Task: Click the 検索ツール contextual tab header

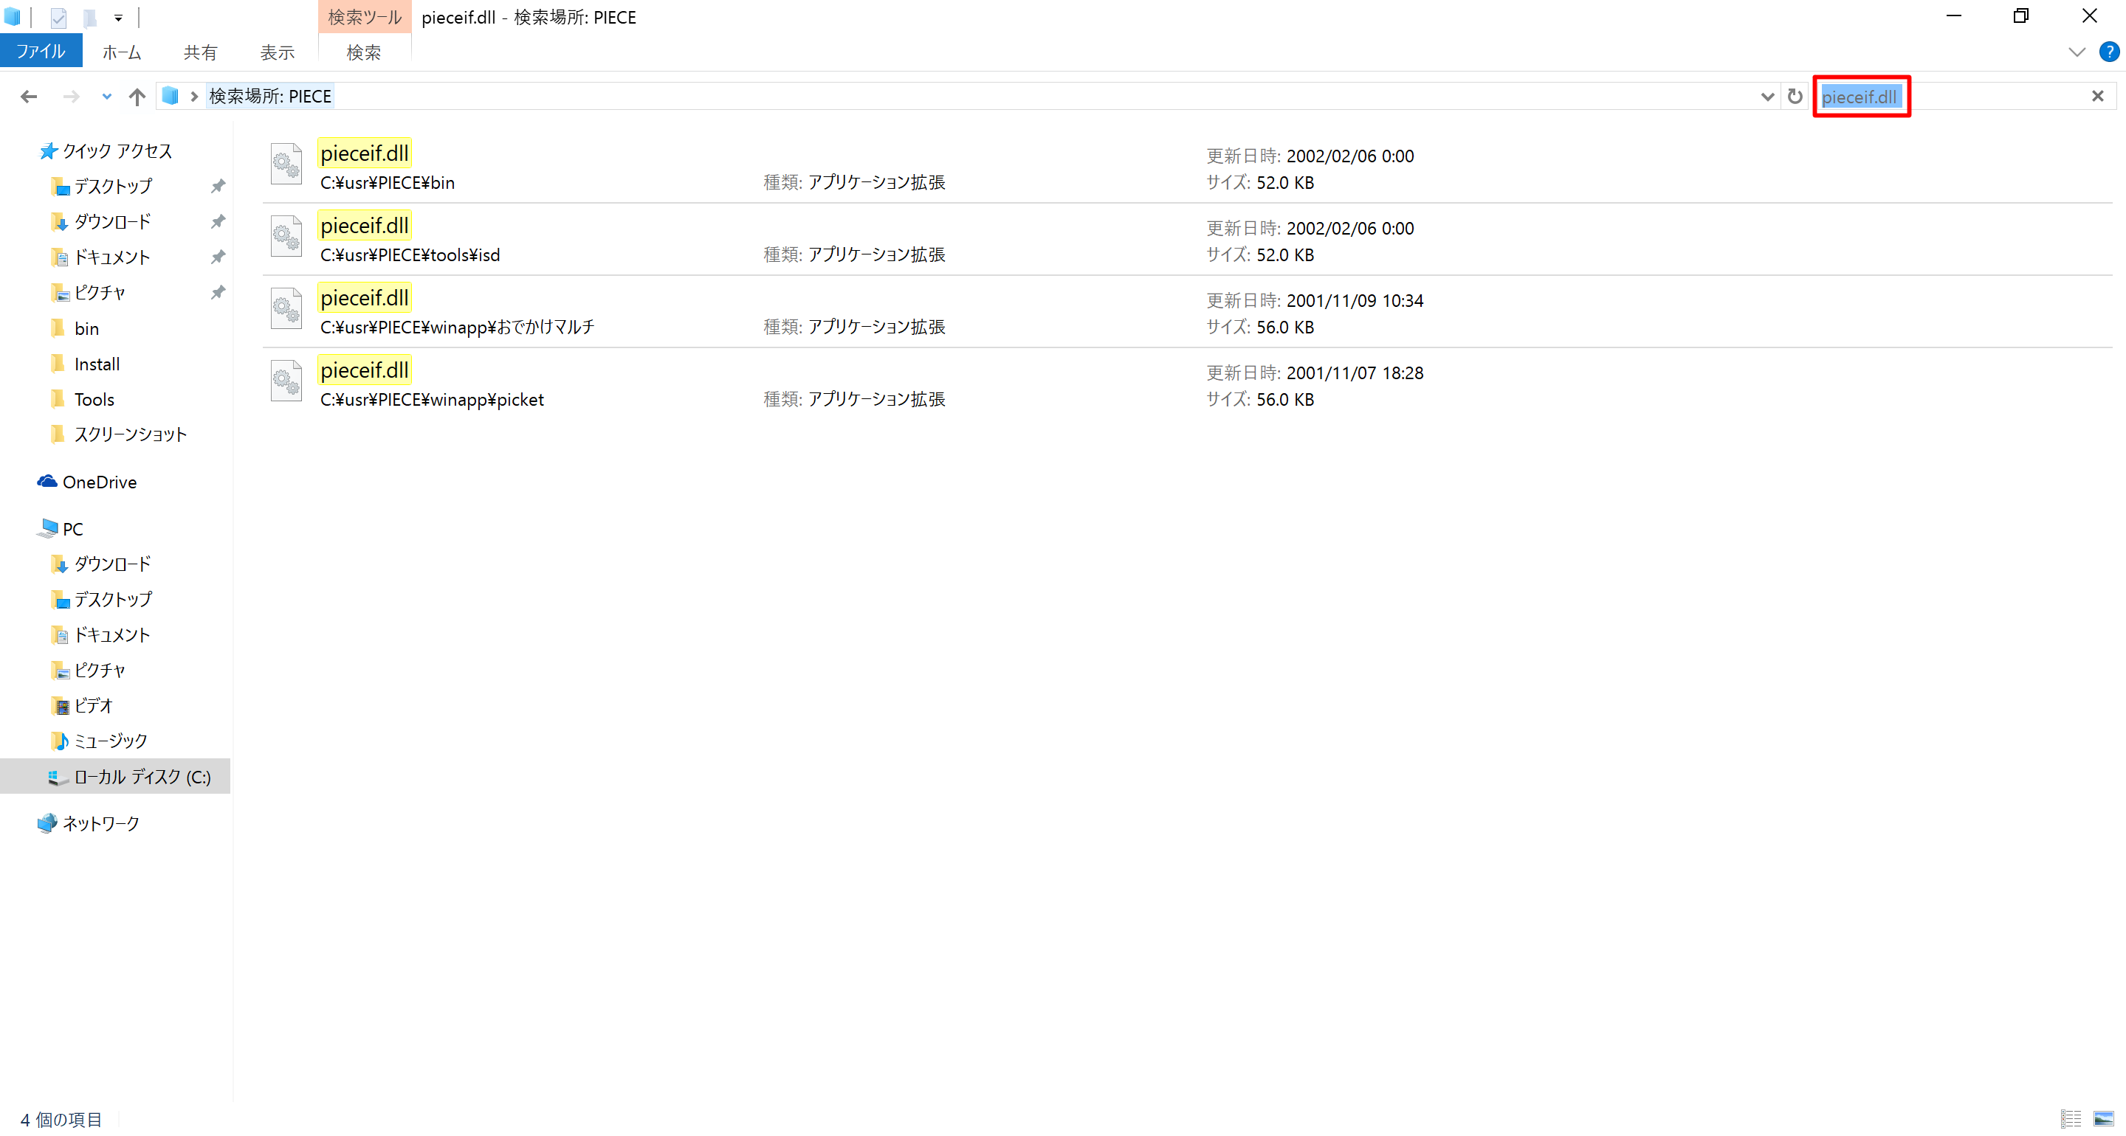Action: click(364, 17)
